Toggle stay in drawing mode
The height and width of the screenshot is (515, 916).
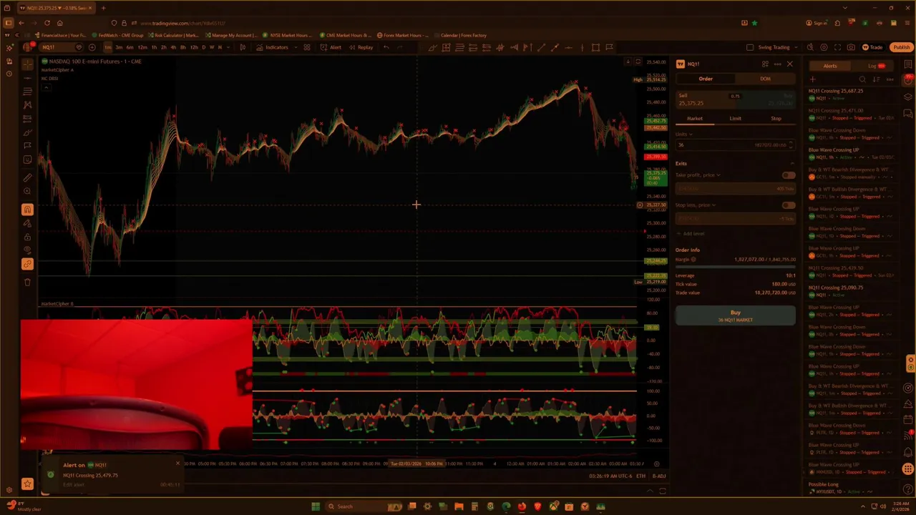pos(27,223)
